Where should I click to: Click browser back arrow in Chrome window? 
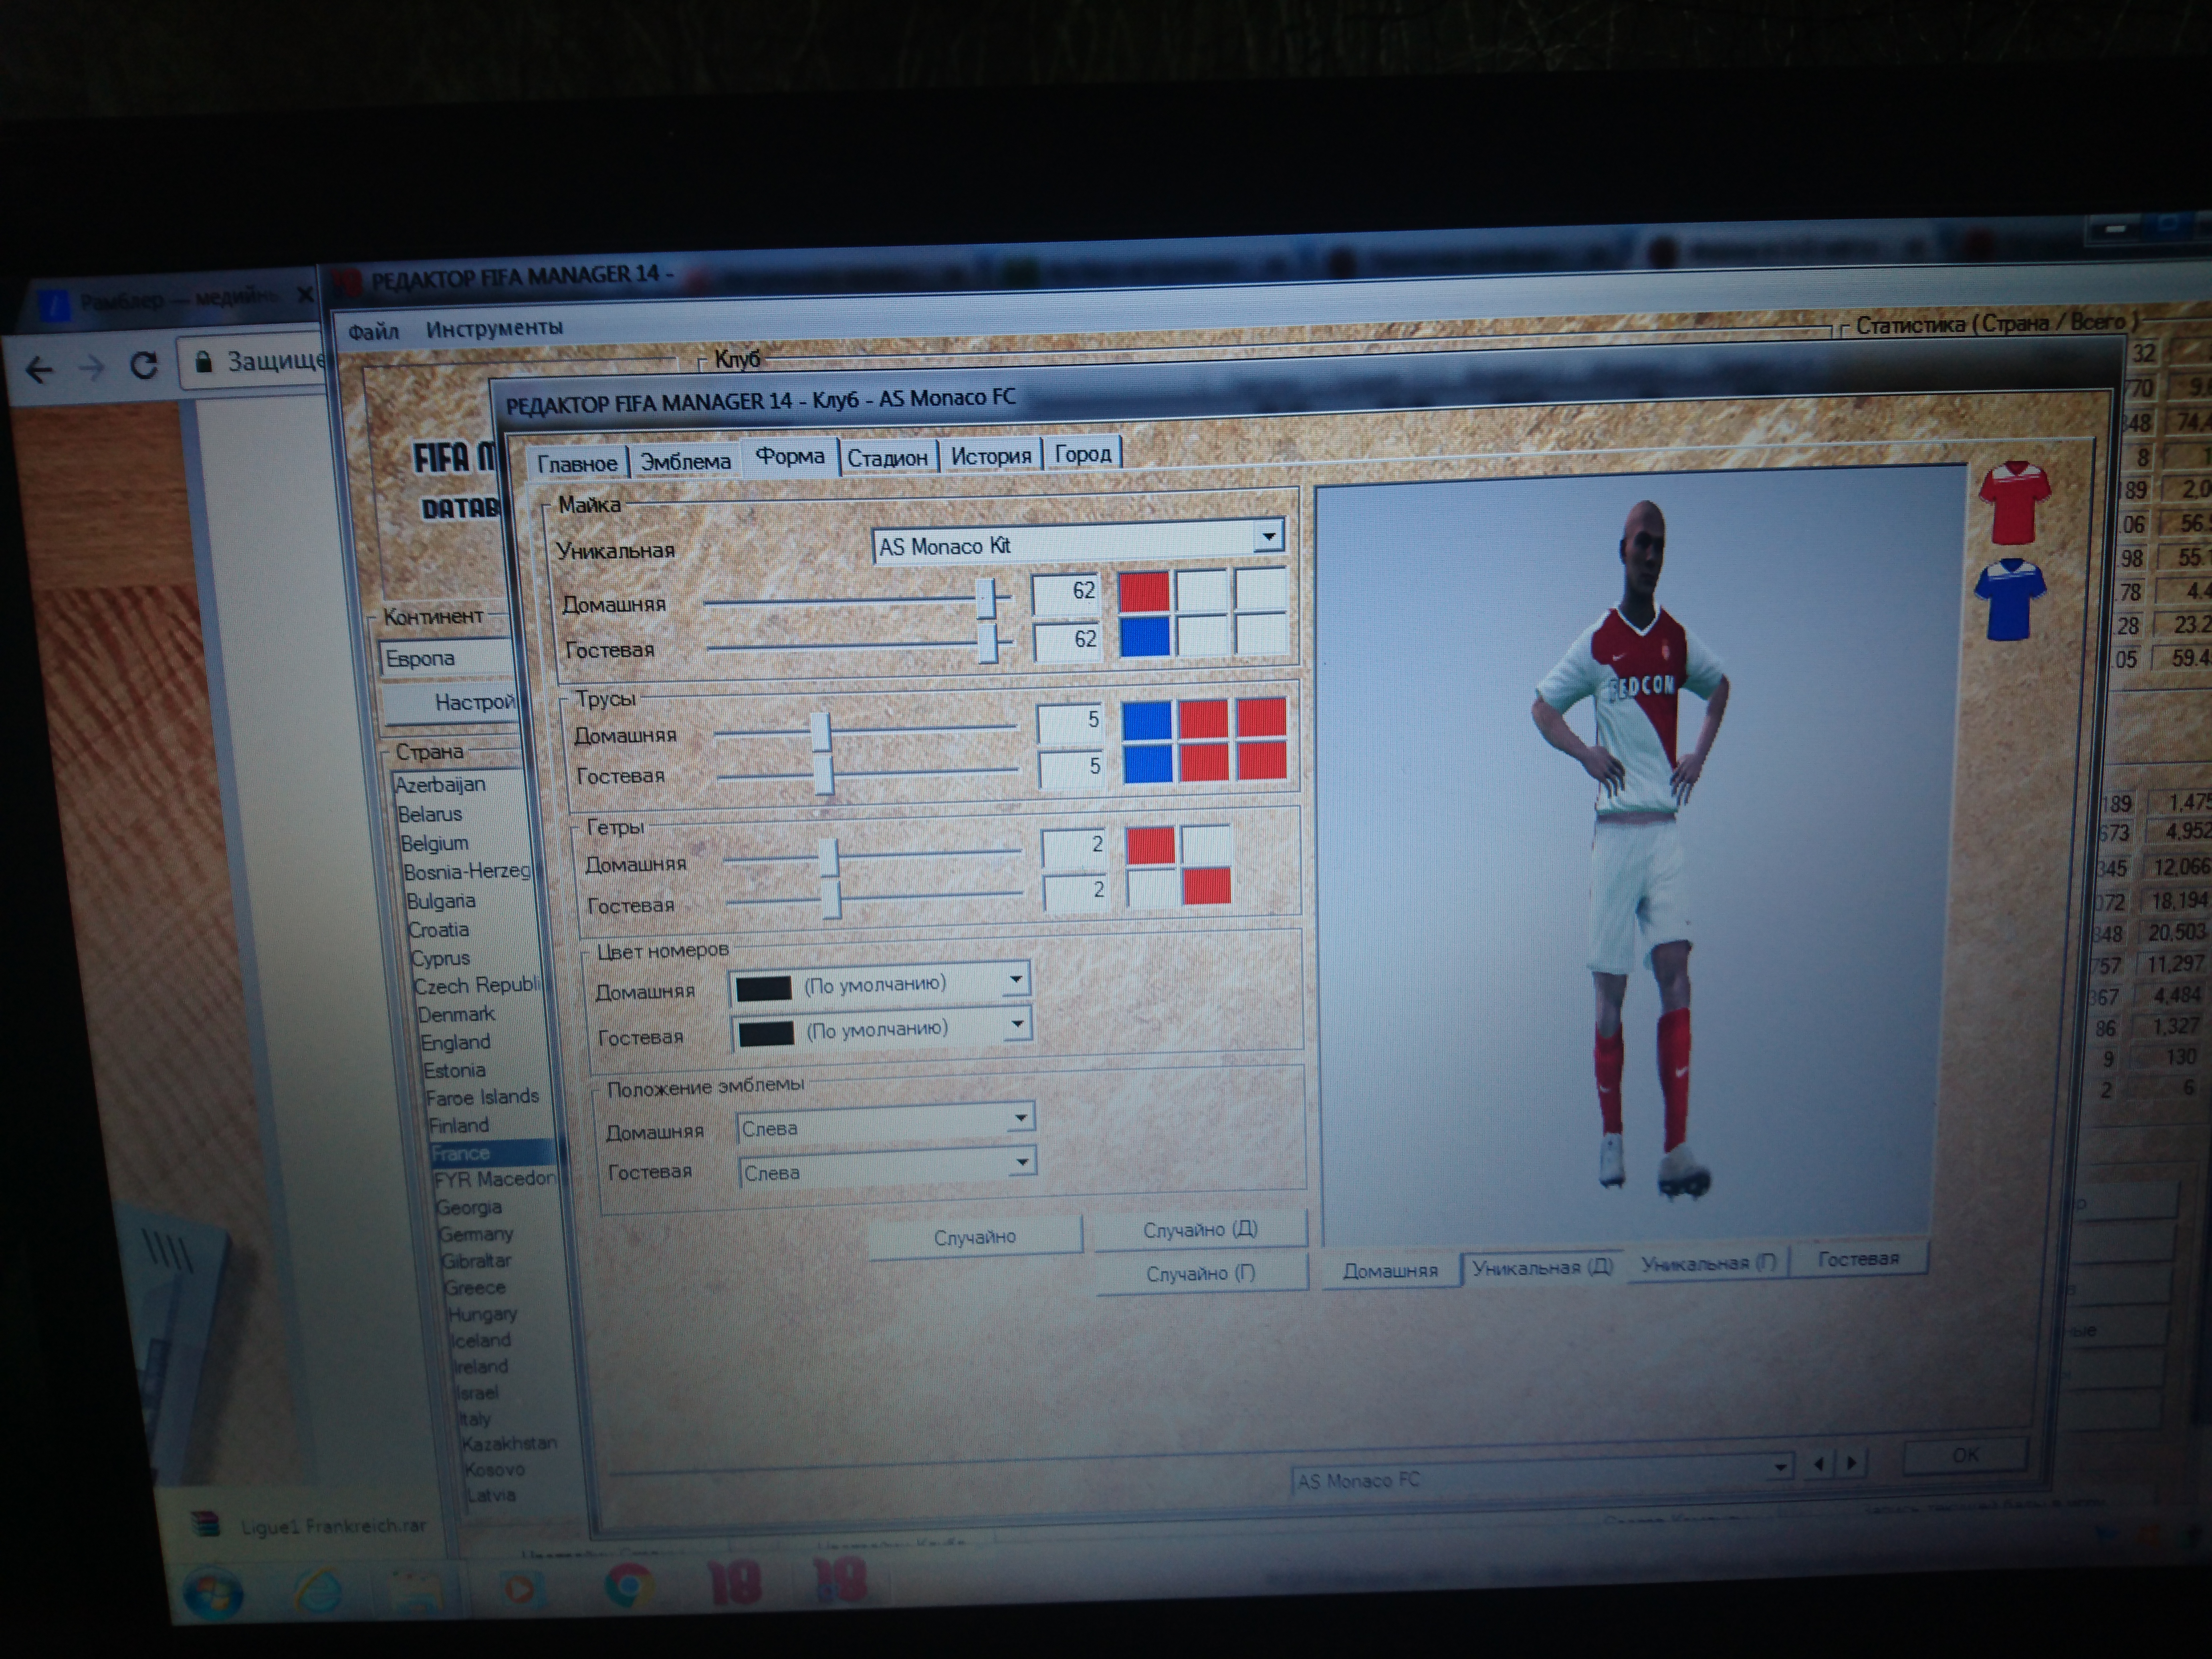coord(38,370)
